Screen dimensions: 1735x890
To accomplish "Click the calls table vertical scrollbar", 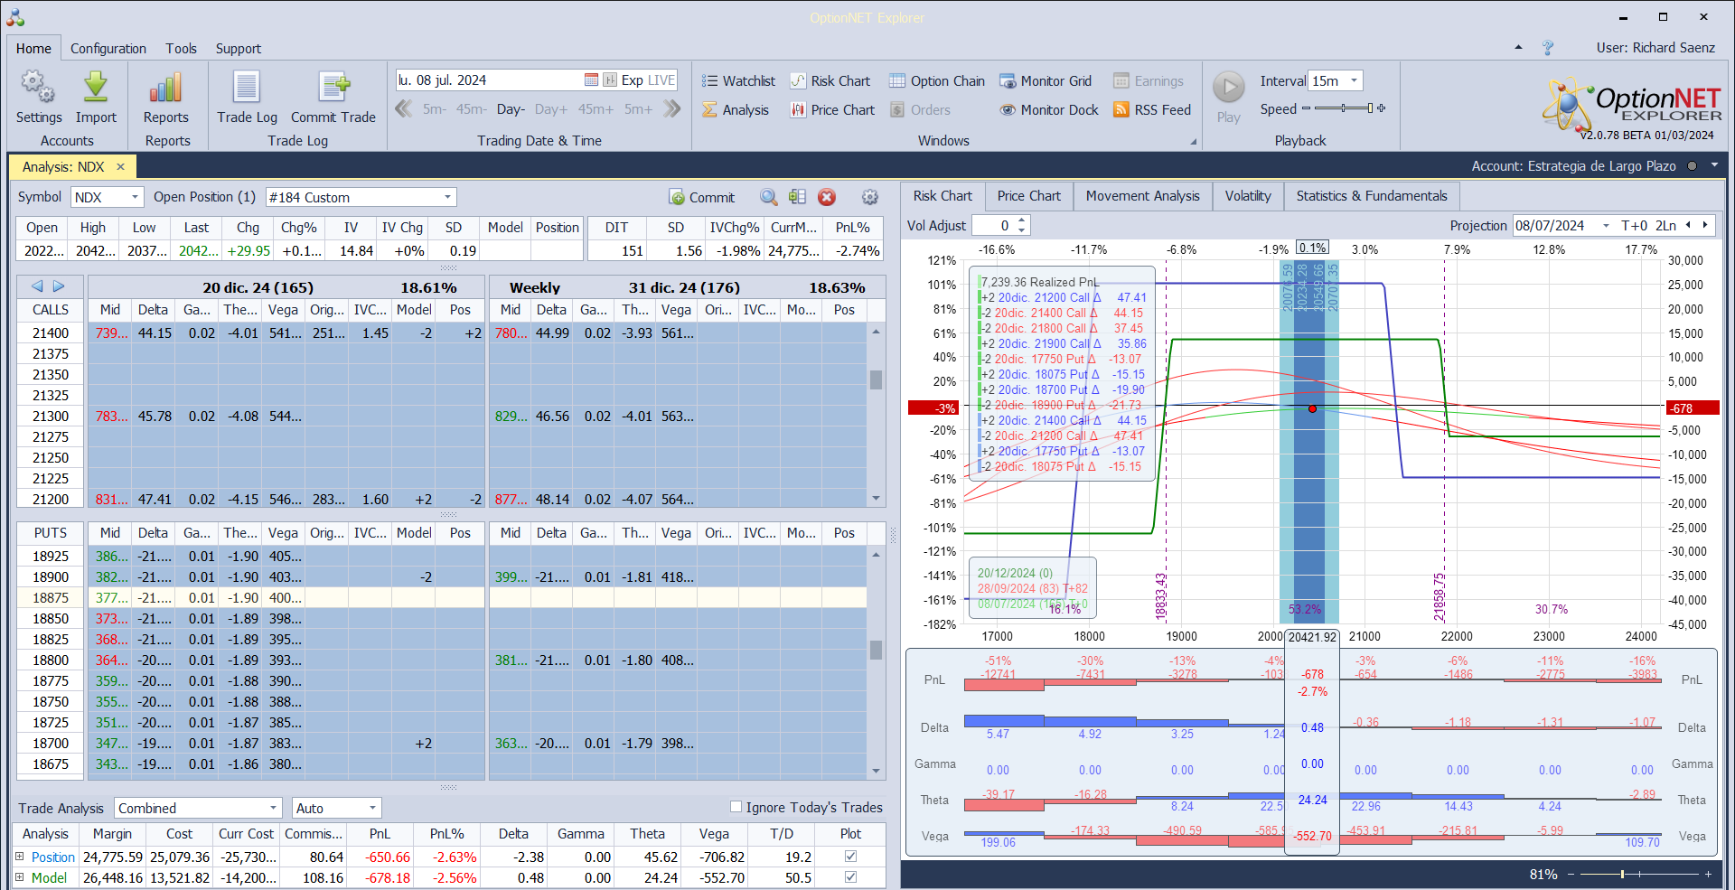I will [876, 414].
